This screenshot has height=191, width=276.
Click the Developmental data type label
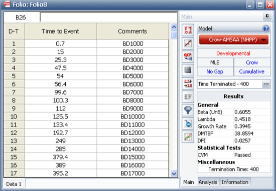tap(233, 53)
